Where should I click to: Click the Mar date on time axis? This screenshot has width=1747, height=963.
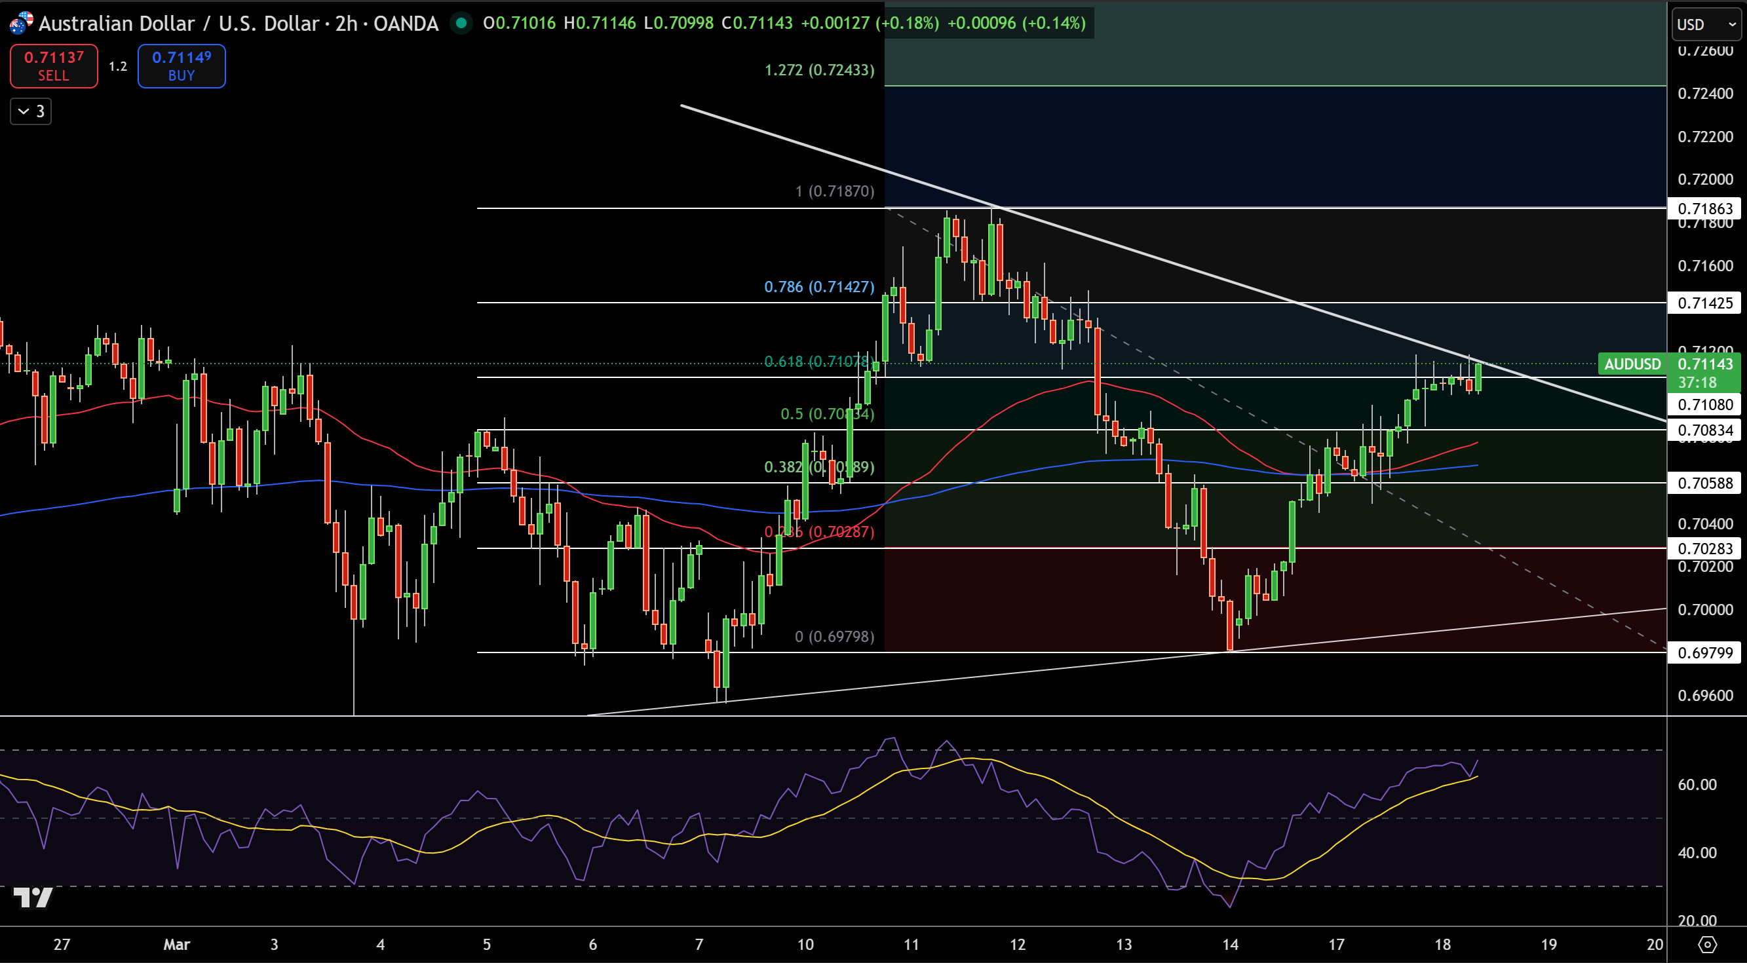click(x=177, y=944)
